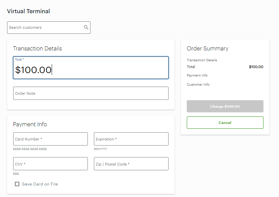Click the Virtual Terminal page heading
This screenshot has height=197, width=279.
pos(28,11)
